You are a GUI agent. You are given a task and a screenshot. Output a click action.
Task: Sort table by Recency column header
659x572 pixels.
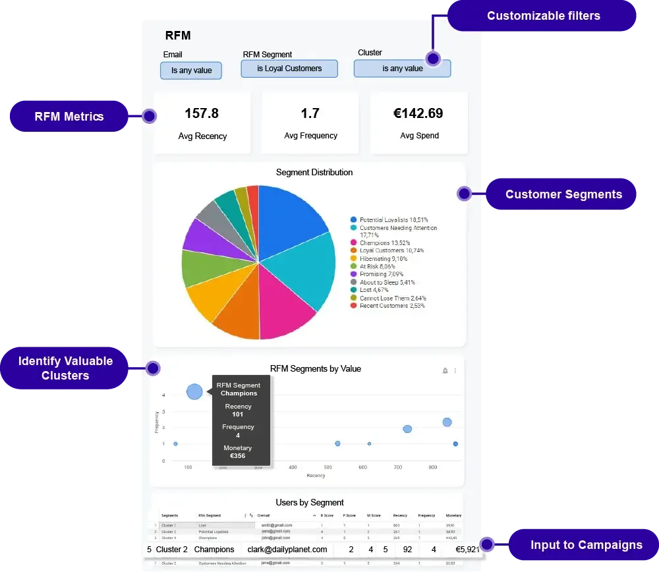click(x=400, y=515)
